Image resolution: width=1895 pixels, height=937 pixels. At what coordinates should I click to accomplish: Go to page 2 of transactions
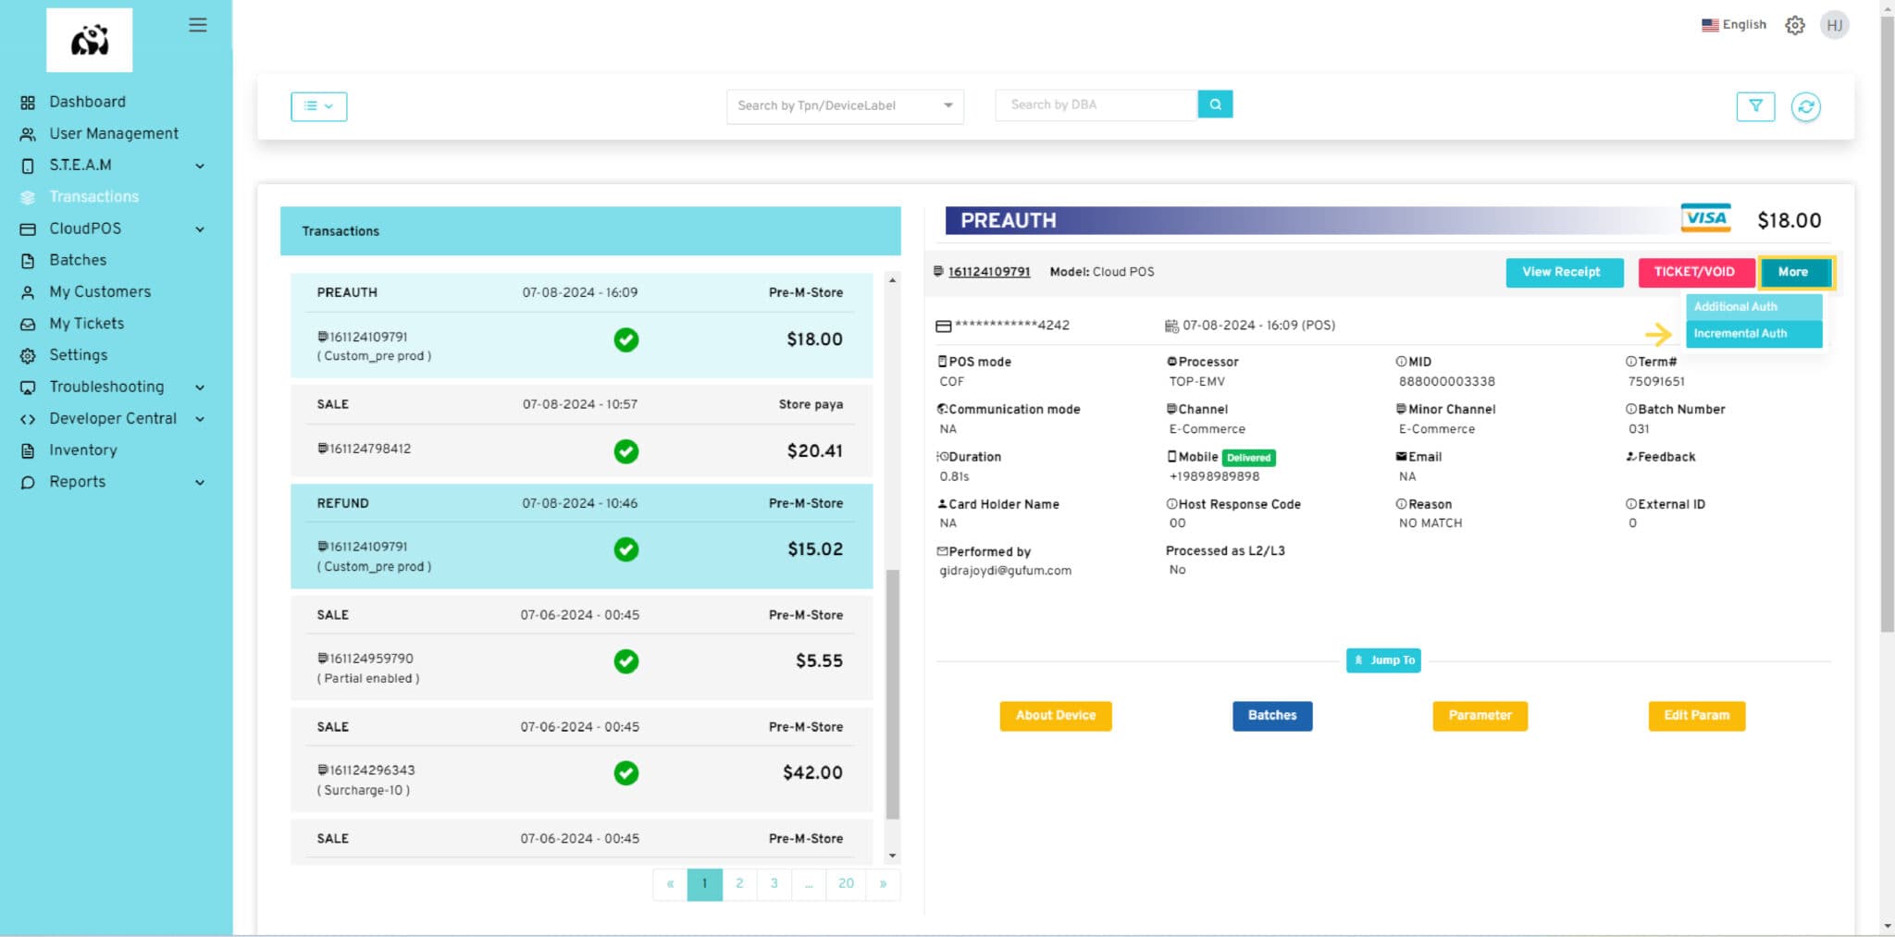pos(739,884)
